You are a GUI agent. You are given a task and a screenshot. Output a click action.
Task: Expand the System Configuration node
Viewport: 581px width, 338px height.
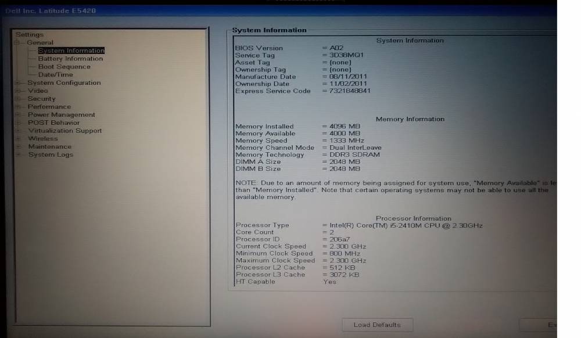point(17,82)
